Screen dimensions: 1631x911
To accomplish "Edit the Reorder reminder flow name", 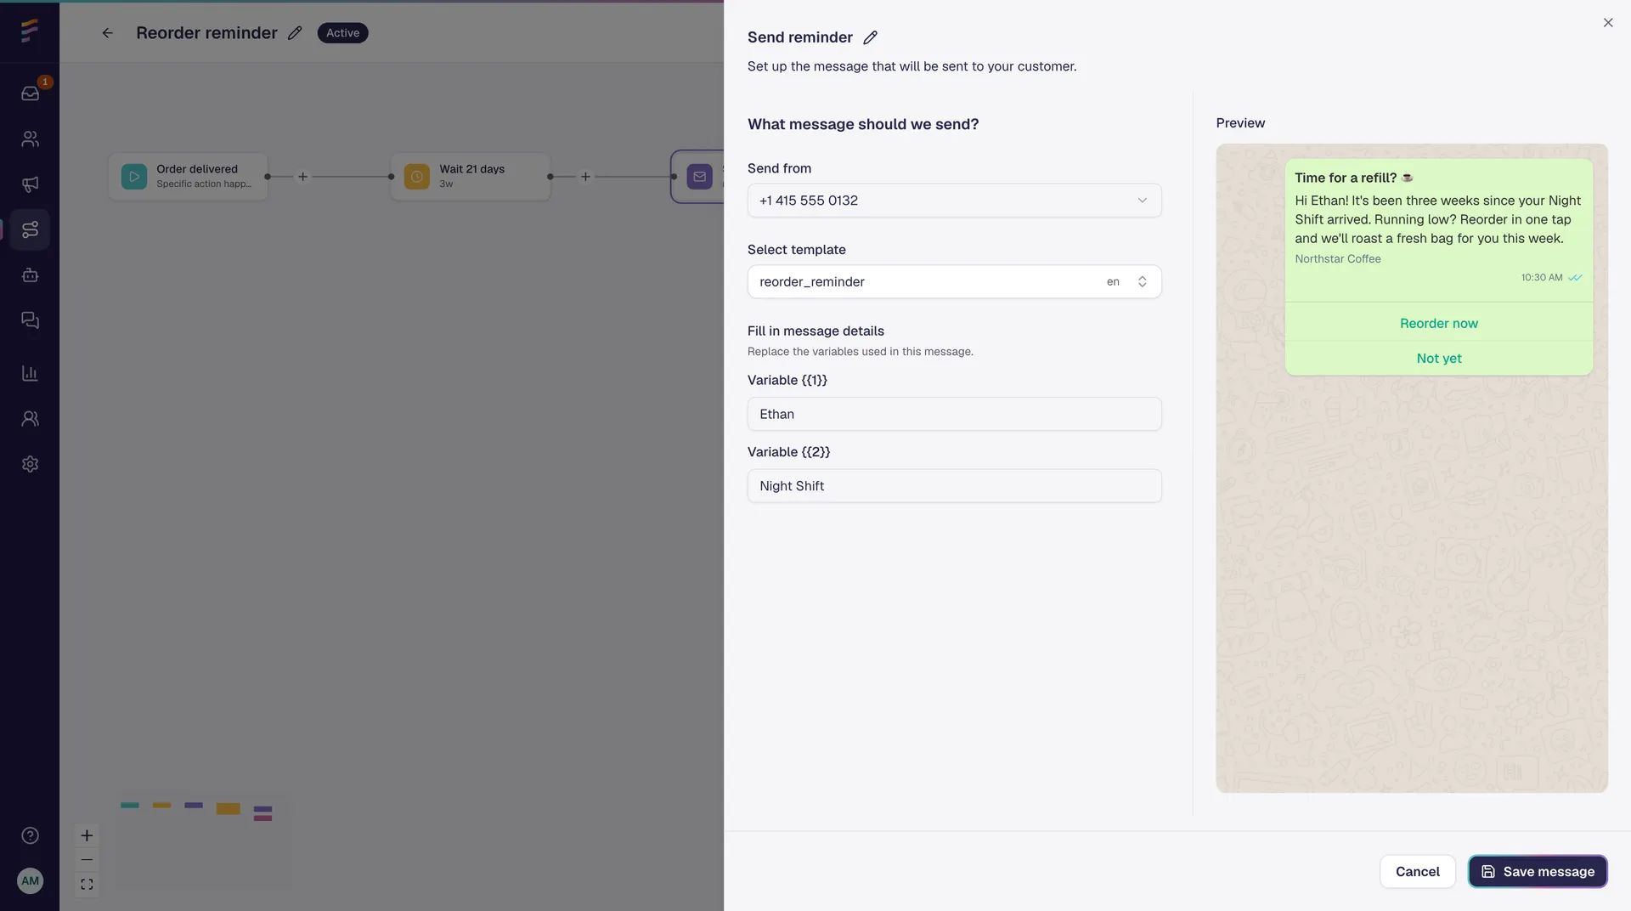I will point(295,33).
